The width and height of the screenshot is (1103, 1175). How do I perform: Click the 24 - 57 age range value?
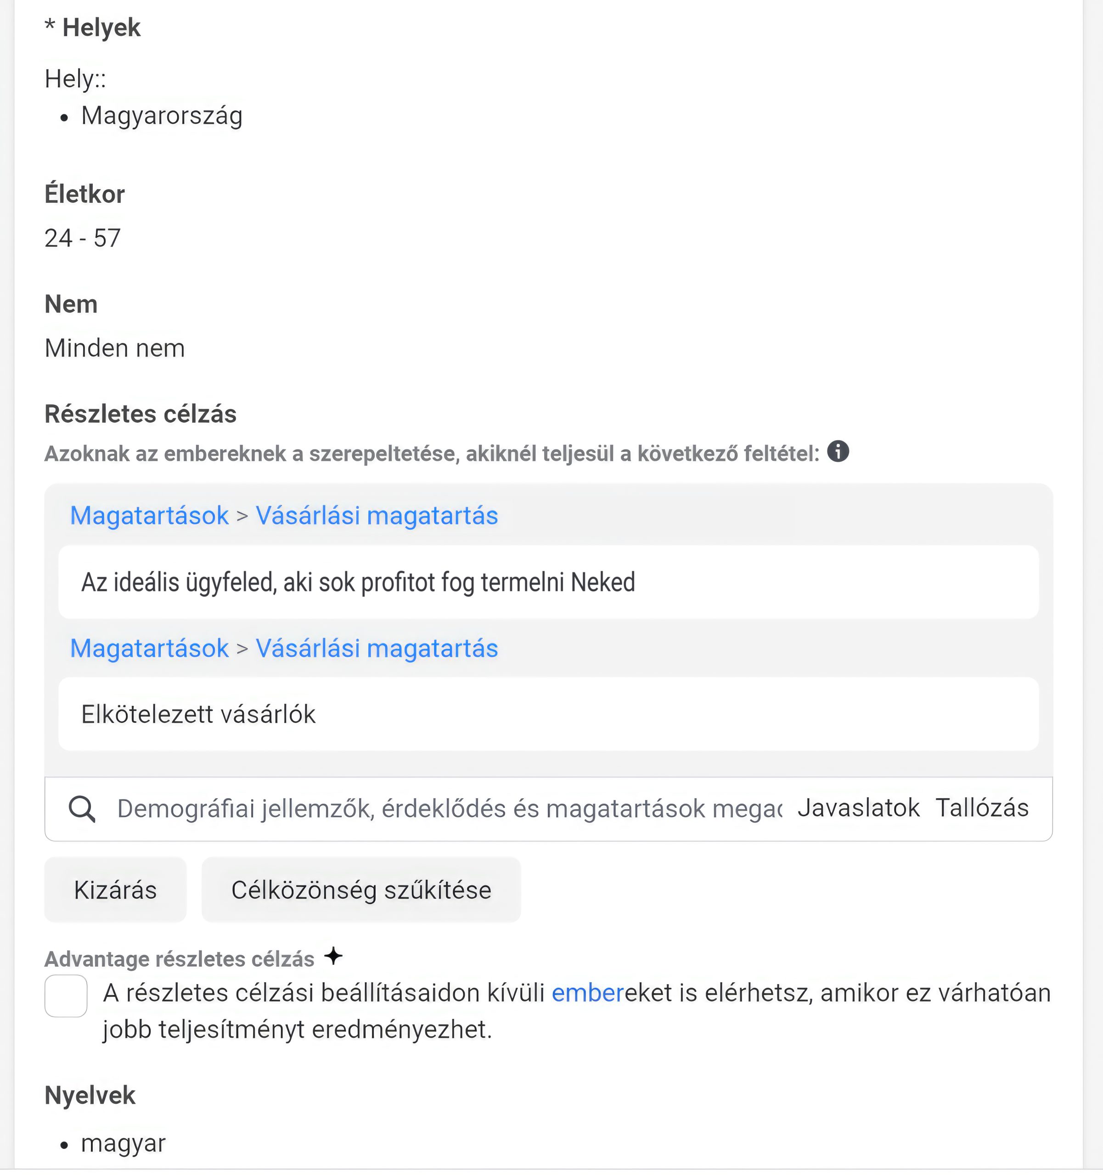point(83,238)
